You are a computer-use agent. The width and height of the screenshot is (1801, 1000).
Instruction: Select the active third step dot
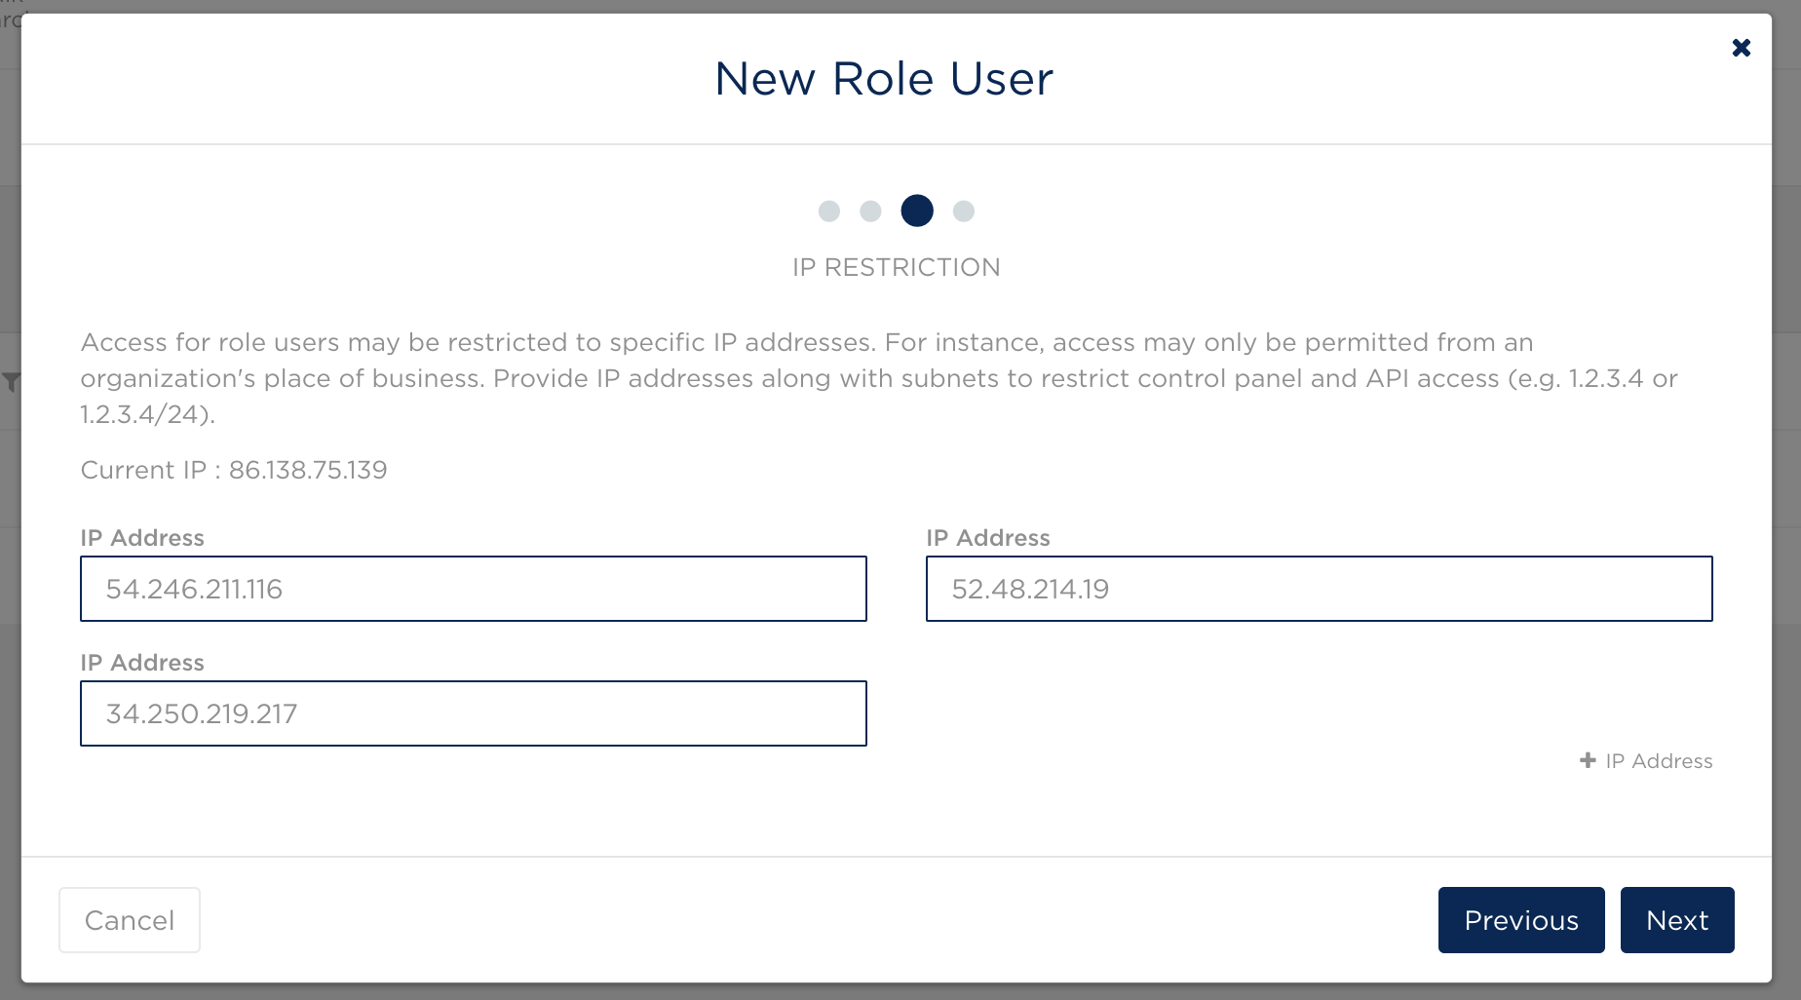click(x=917, y=211)
